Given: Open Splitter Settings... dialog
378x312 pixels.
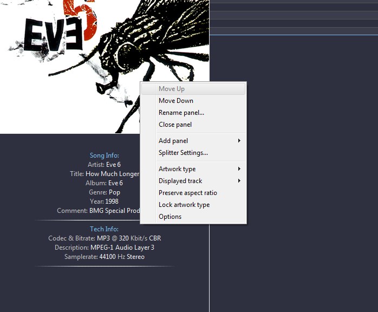Looking at the screenshot, I should 183,153.
